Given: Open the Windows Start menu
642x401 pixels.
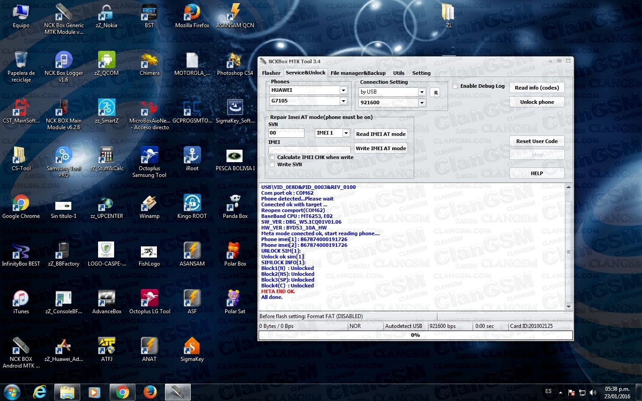Looking at the screenshot, I should pyautogui.click(x=12, y=392).
